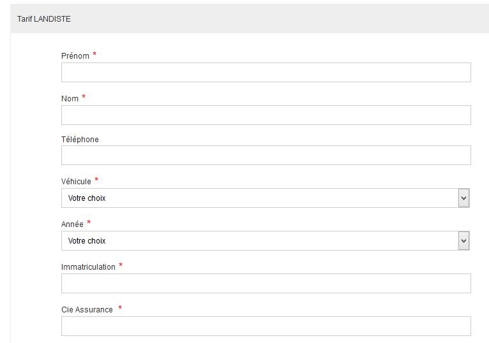Select the Immatriculation input field

point(266,283)
